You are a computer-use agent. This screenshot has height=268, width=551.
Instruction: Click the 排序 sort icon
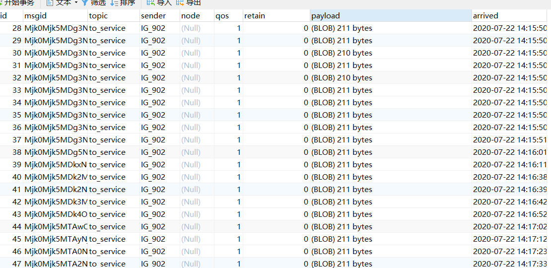click(114, 3)
